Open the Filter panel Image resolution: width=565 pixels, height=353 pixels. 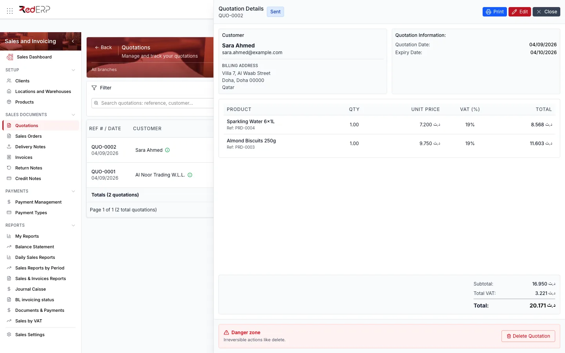coord(102,88)
